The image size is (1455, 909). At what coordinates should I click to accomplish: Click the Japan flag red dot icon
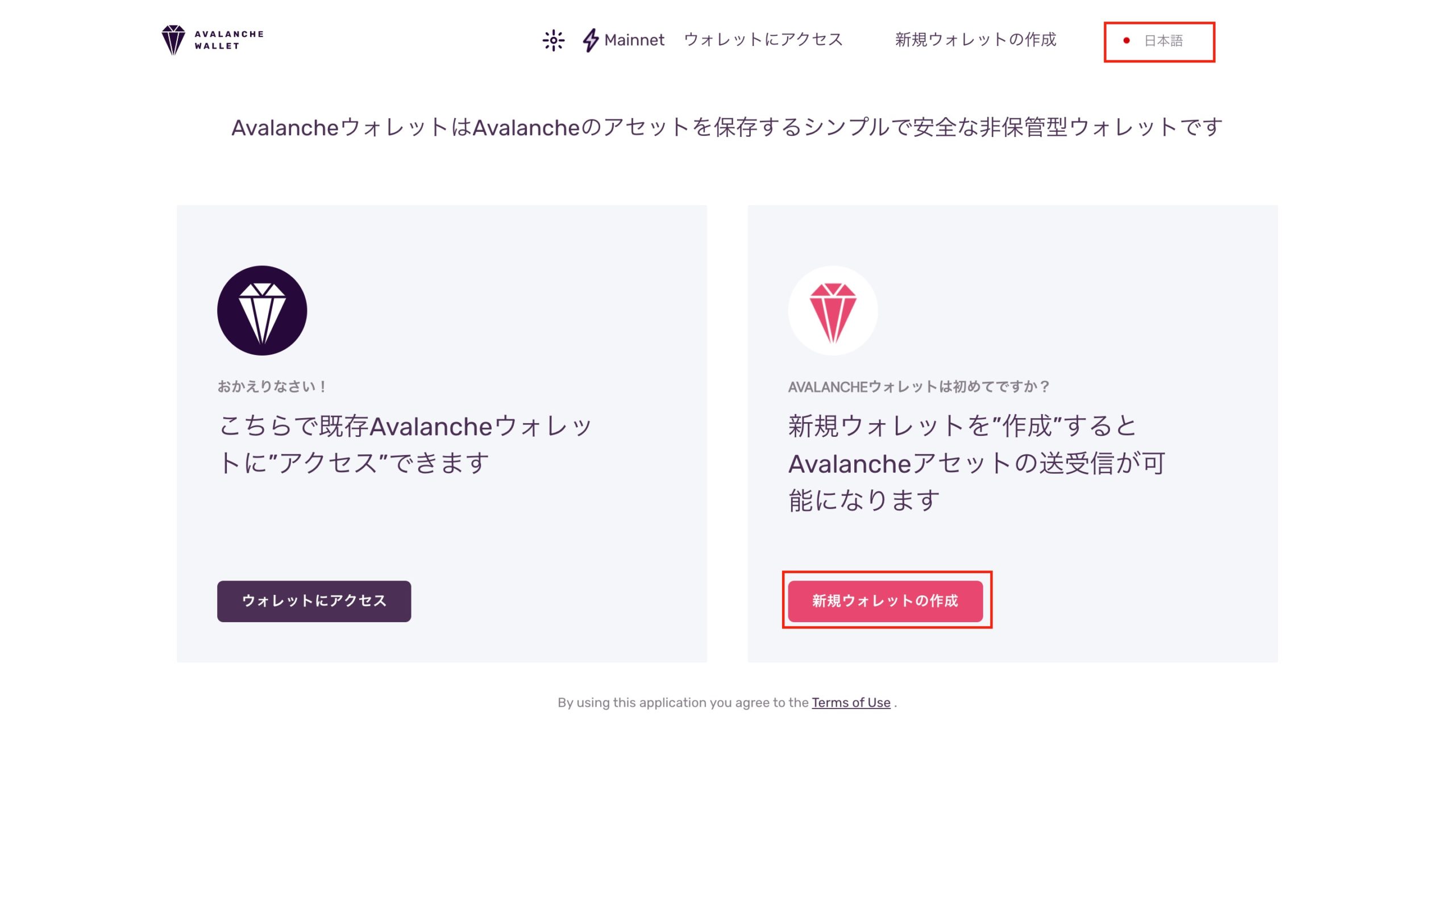[x=1126, y=40]
